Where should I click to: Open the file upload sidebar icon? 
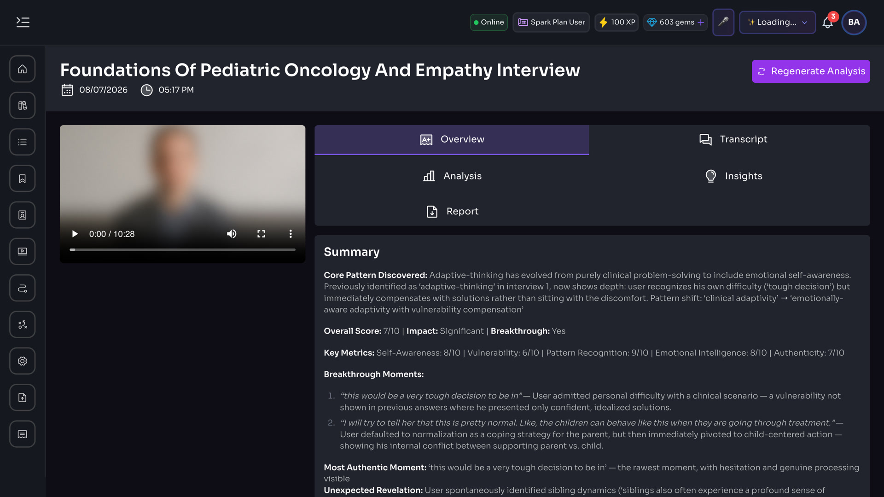[x=22, y=398]
